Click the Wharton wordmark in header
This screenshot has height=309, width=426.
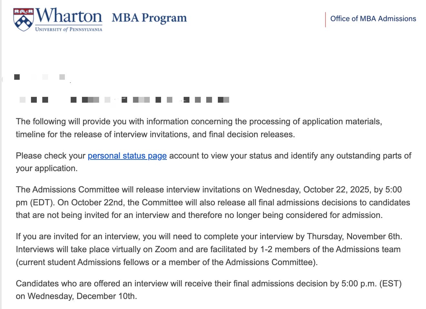coord(69,15)
